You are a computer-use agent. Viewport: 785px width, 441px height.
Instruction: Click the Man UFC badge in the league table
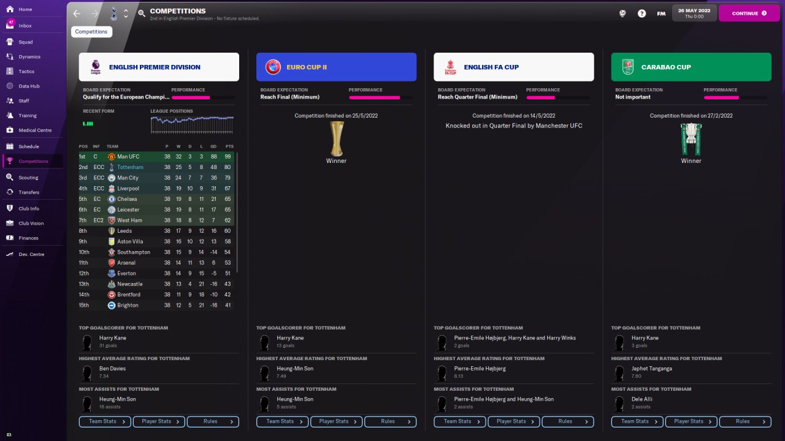click(x=112, y=157)
